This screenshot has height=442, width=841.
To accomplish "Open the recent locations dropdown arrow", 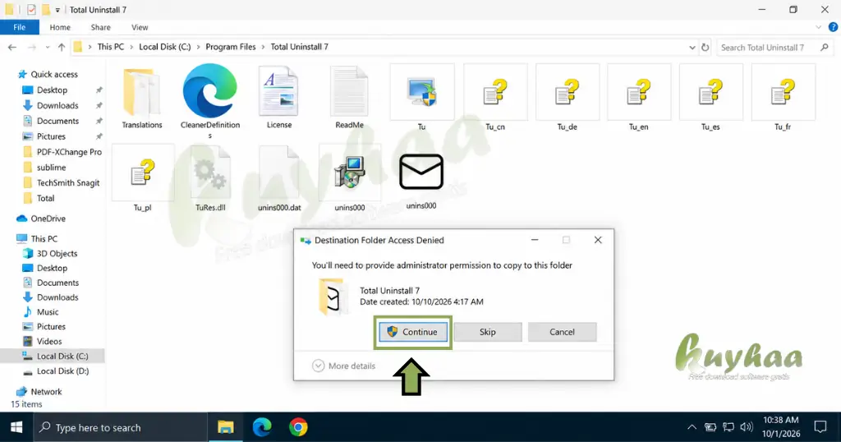I will (x=47, y=47).
